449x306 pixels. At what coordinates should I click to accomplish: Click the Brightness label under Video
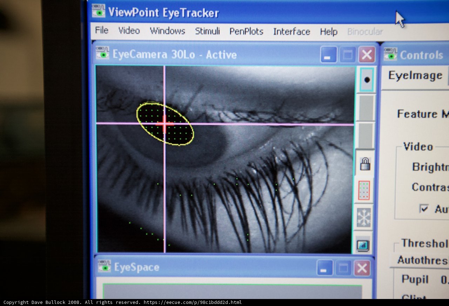tap(430, 167)
